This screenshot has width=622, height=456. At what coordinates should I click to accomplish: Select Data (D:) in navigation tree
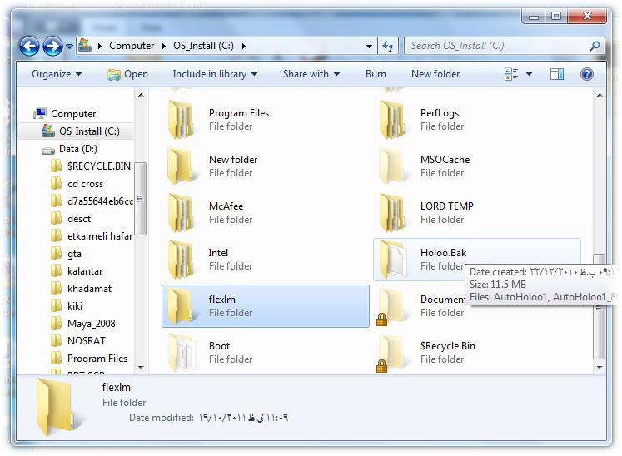[x=77, y=149]
